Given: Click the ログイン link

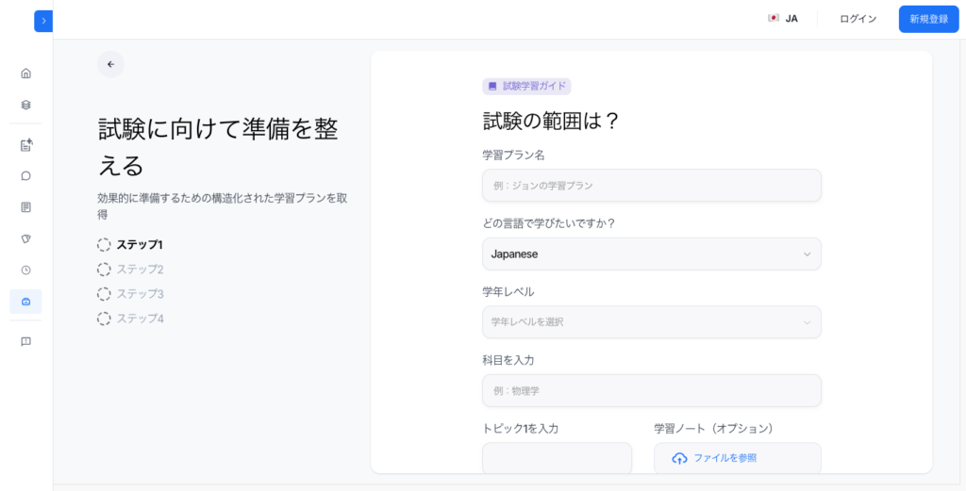Looking at the screenshot, I should 858,19.
